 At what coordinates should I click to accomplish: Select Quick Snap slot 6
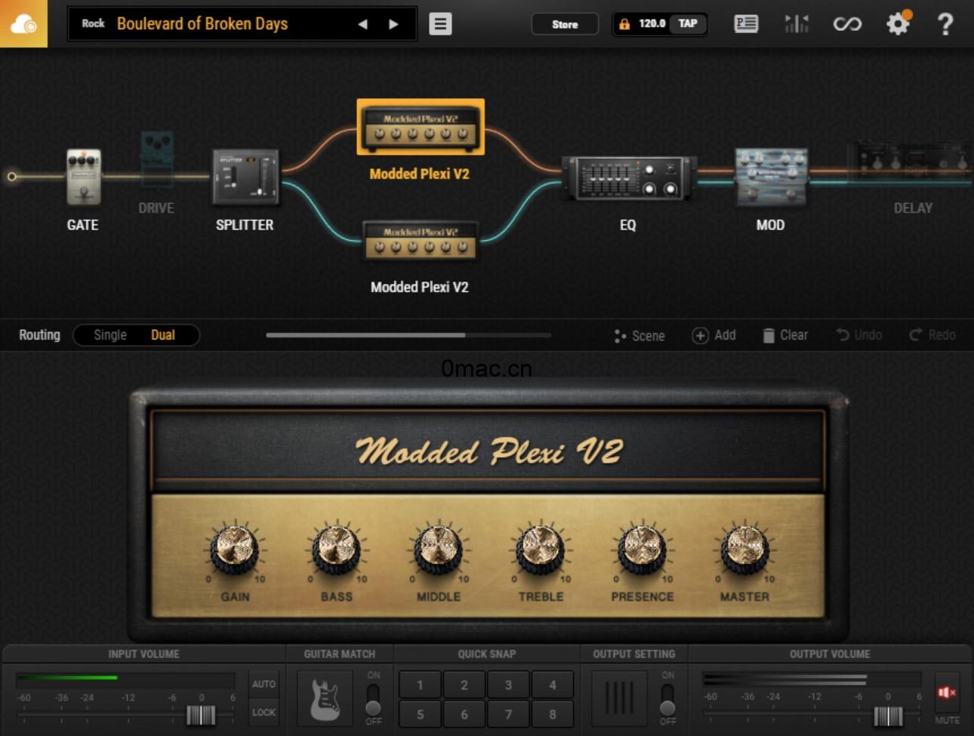coord(464,714)
